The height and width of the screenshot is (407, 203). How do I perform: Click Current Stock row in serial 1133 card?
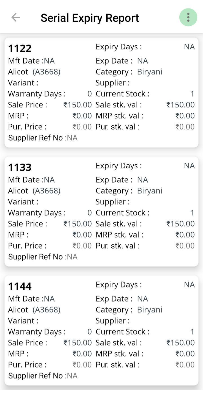coord(145,213)
